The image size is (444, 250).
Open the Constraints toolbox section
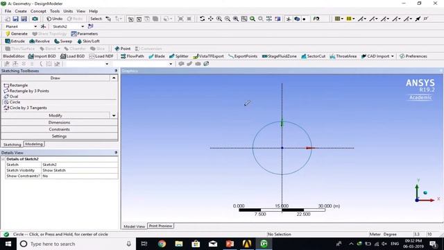pos(59,129)
